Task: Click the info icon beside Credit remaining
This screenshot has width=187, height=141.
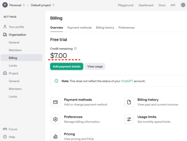Action: click(75, 48)
